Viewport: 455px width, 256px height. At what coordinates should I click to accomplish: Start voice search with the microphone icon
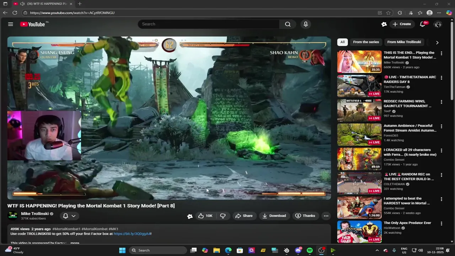click(x=306, y=24)
